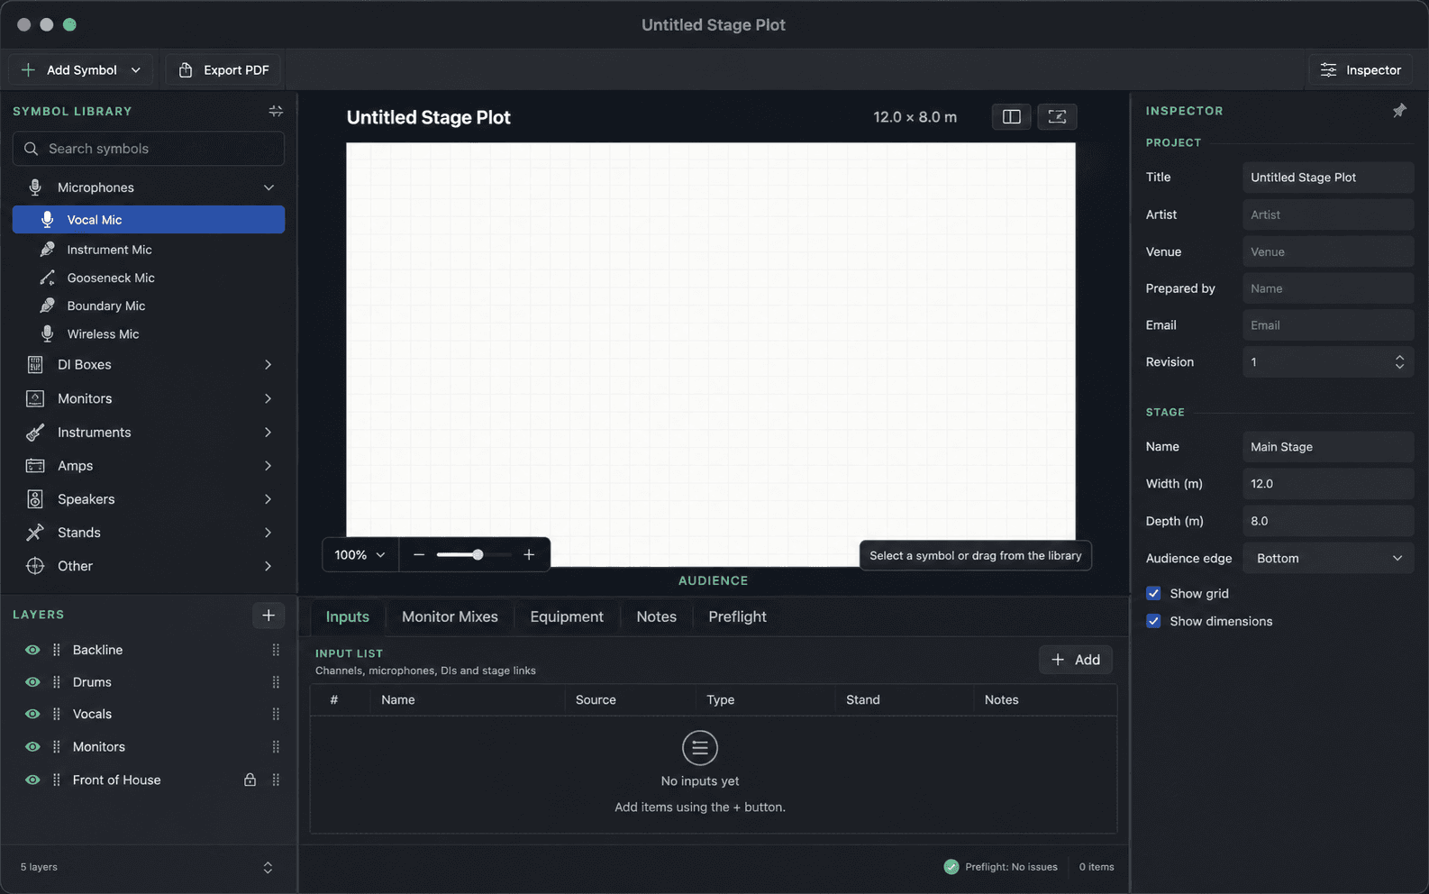Click the zoom slider handle

pyautogui.click(x=478, y=555)
